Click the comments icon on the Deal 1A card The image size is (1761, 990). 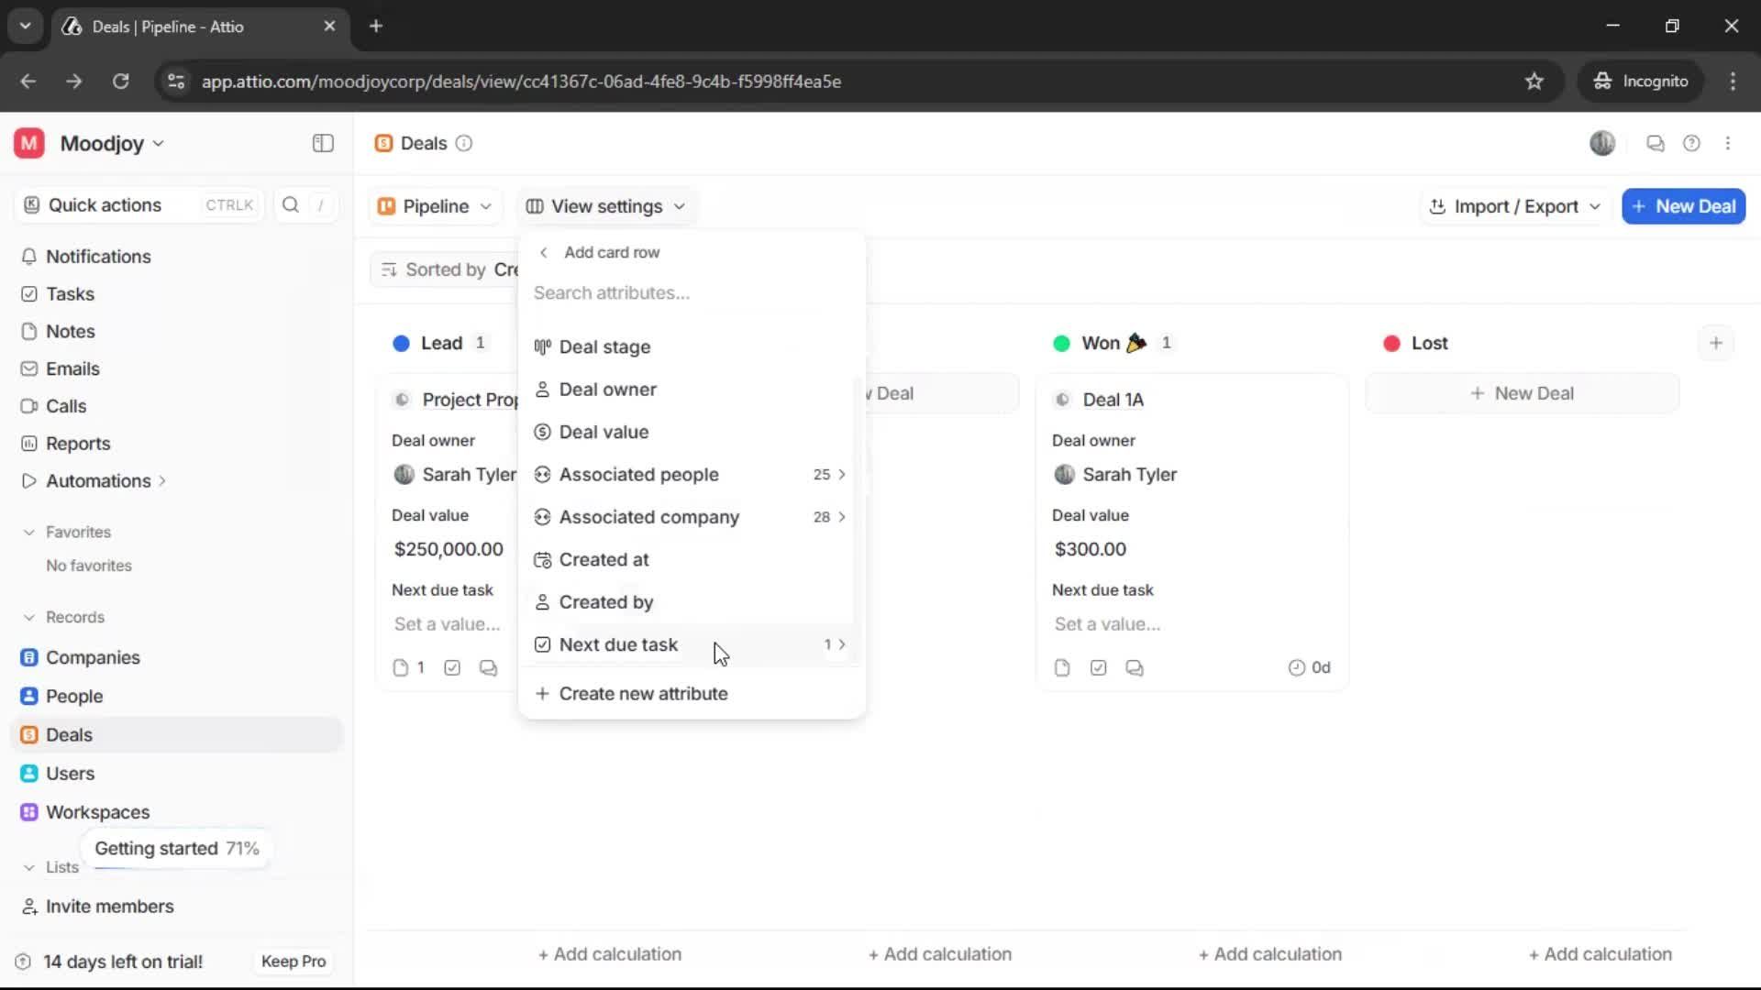click(x=1135, y=667)
